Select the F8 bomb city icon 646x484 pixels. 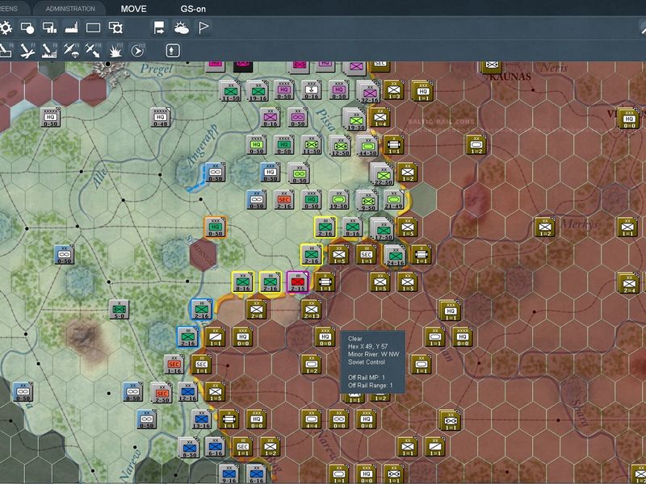click(49, 51)
